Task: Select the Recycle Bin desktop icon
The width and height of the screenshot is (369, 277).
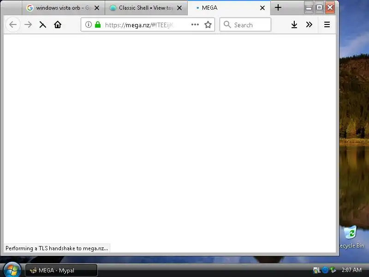Action: [351, 237]
